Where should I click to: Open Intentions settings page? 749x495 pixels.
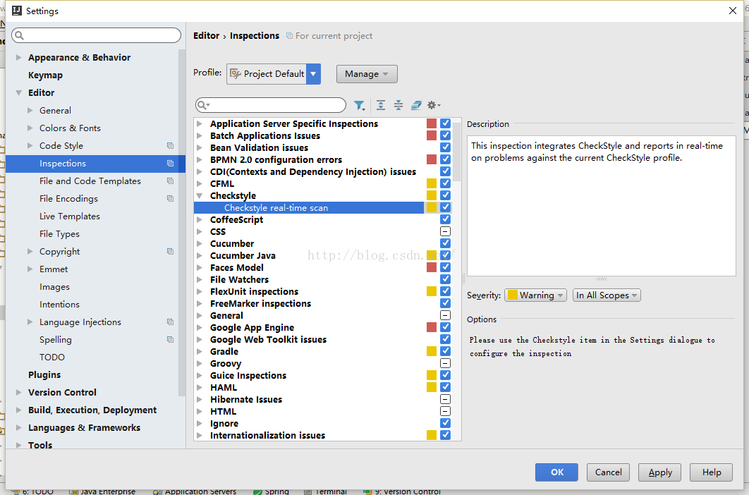tap(60, 305)
